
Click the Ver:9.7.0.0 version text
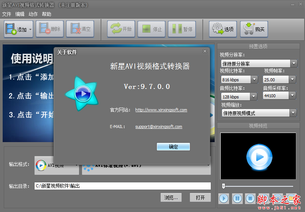(147, 87)
